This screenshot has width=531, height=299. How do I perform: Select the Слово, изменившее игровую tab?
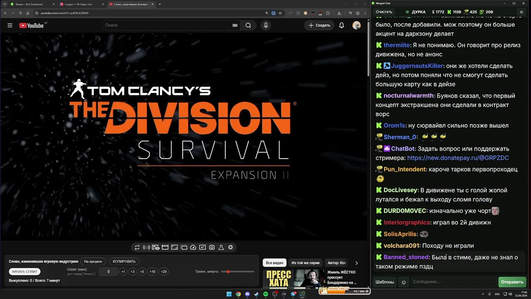point(131,4)
